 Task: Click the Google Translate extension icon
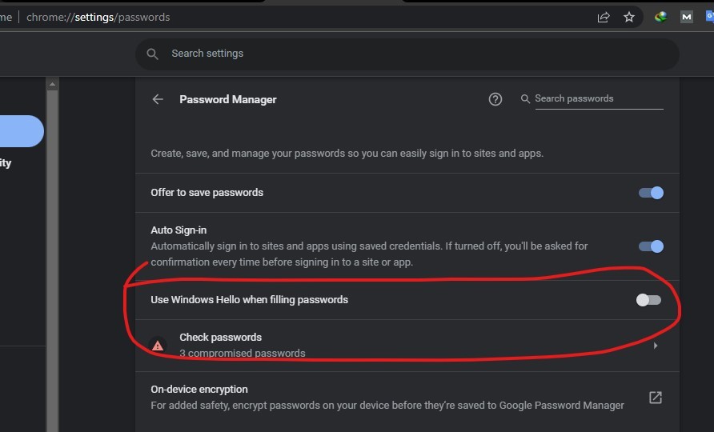pos(709,17)
